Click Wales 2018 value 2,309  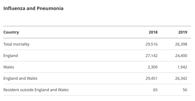point(153,67)
